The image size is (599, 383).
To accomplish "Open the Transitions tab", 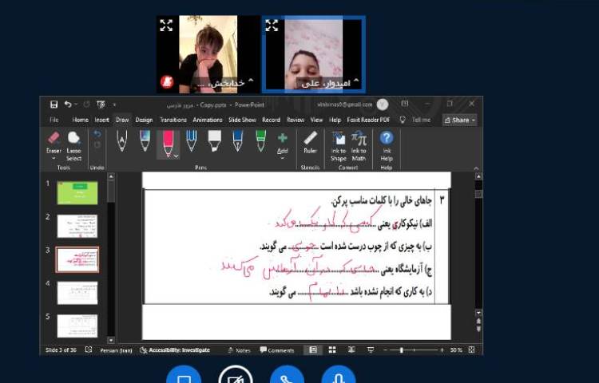I will coord(173,120).
